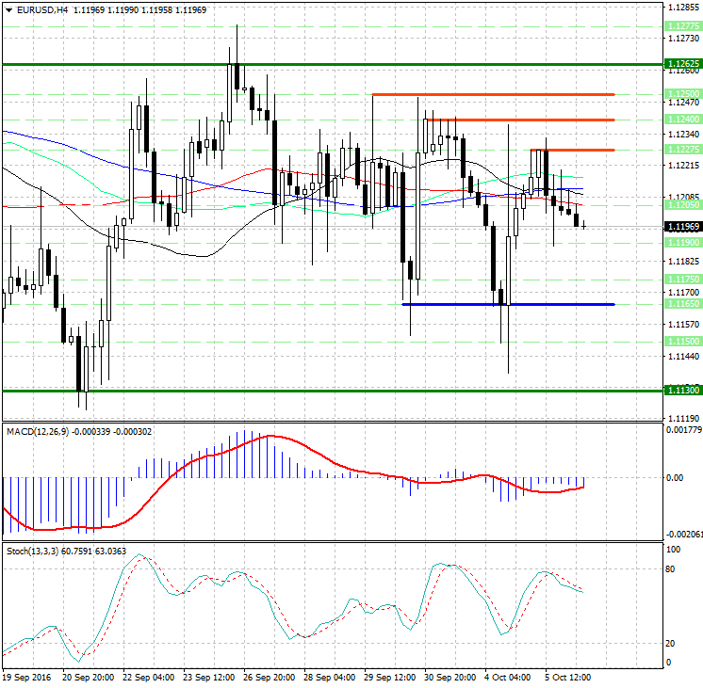The width and height of the screenshot is (703, 688).
Task: Open the chart menu triangle beside EURUSD,H4
Action: (x=8, y=10)
